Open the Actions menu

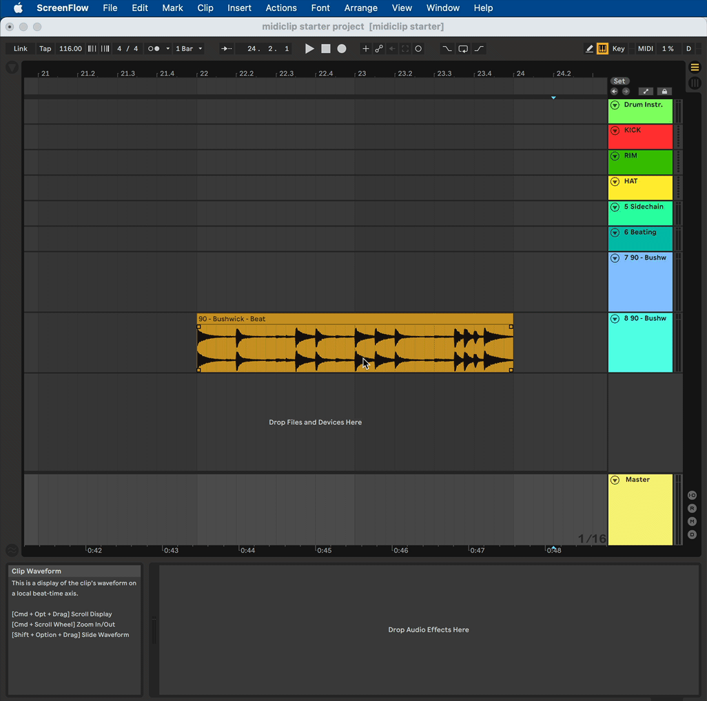click(281, 8)
